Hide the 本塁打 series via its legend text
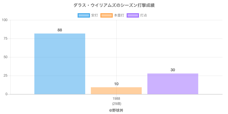Screen dimensions: 228x114 tap(119, 15)
